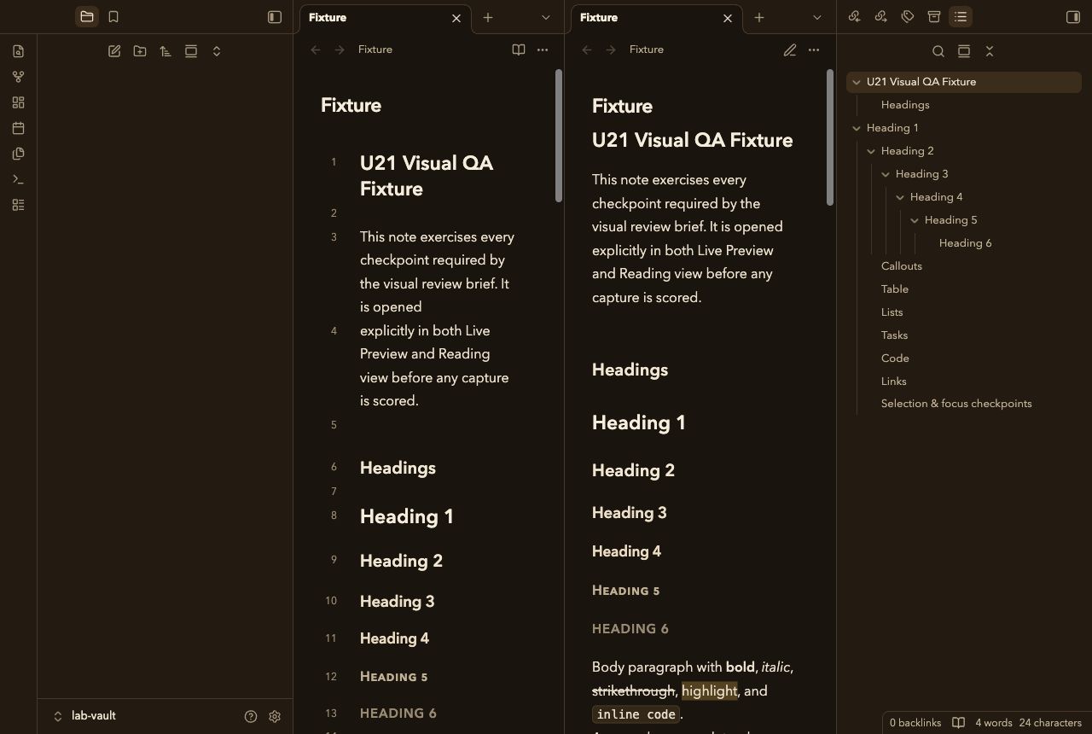
Task: Select outline tab in right sidebar
Action: point(961,17)
